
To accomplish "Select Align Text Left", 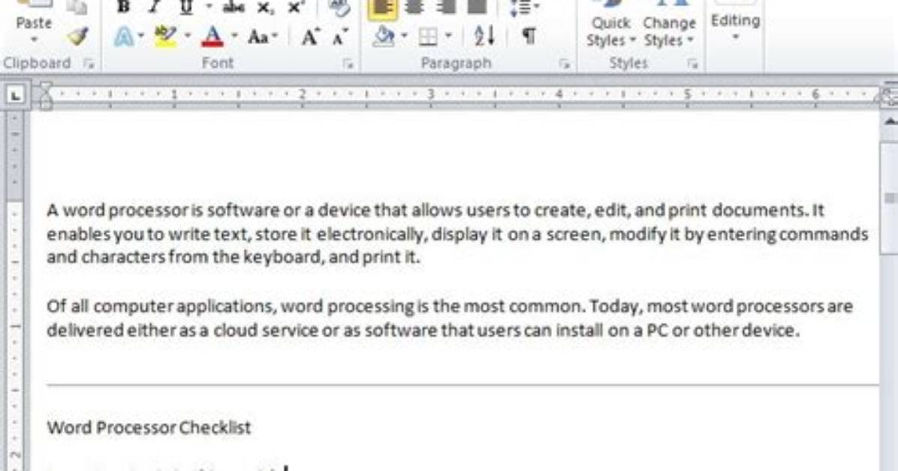I will point(383,8).
